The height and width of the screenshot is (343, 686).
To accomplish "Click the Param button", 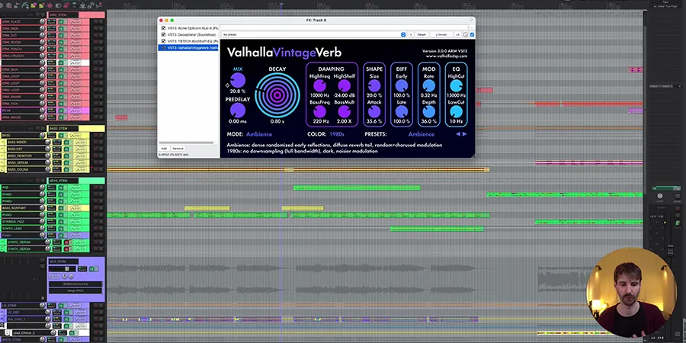I will (x=422, y=34).
